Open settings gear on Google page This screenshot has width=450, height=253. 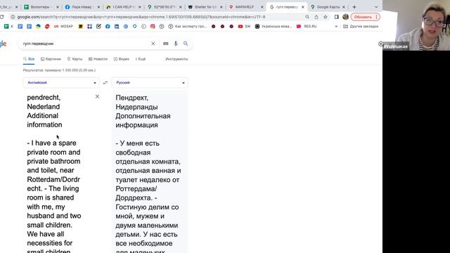[x=380, y=44]
